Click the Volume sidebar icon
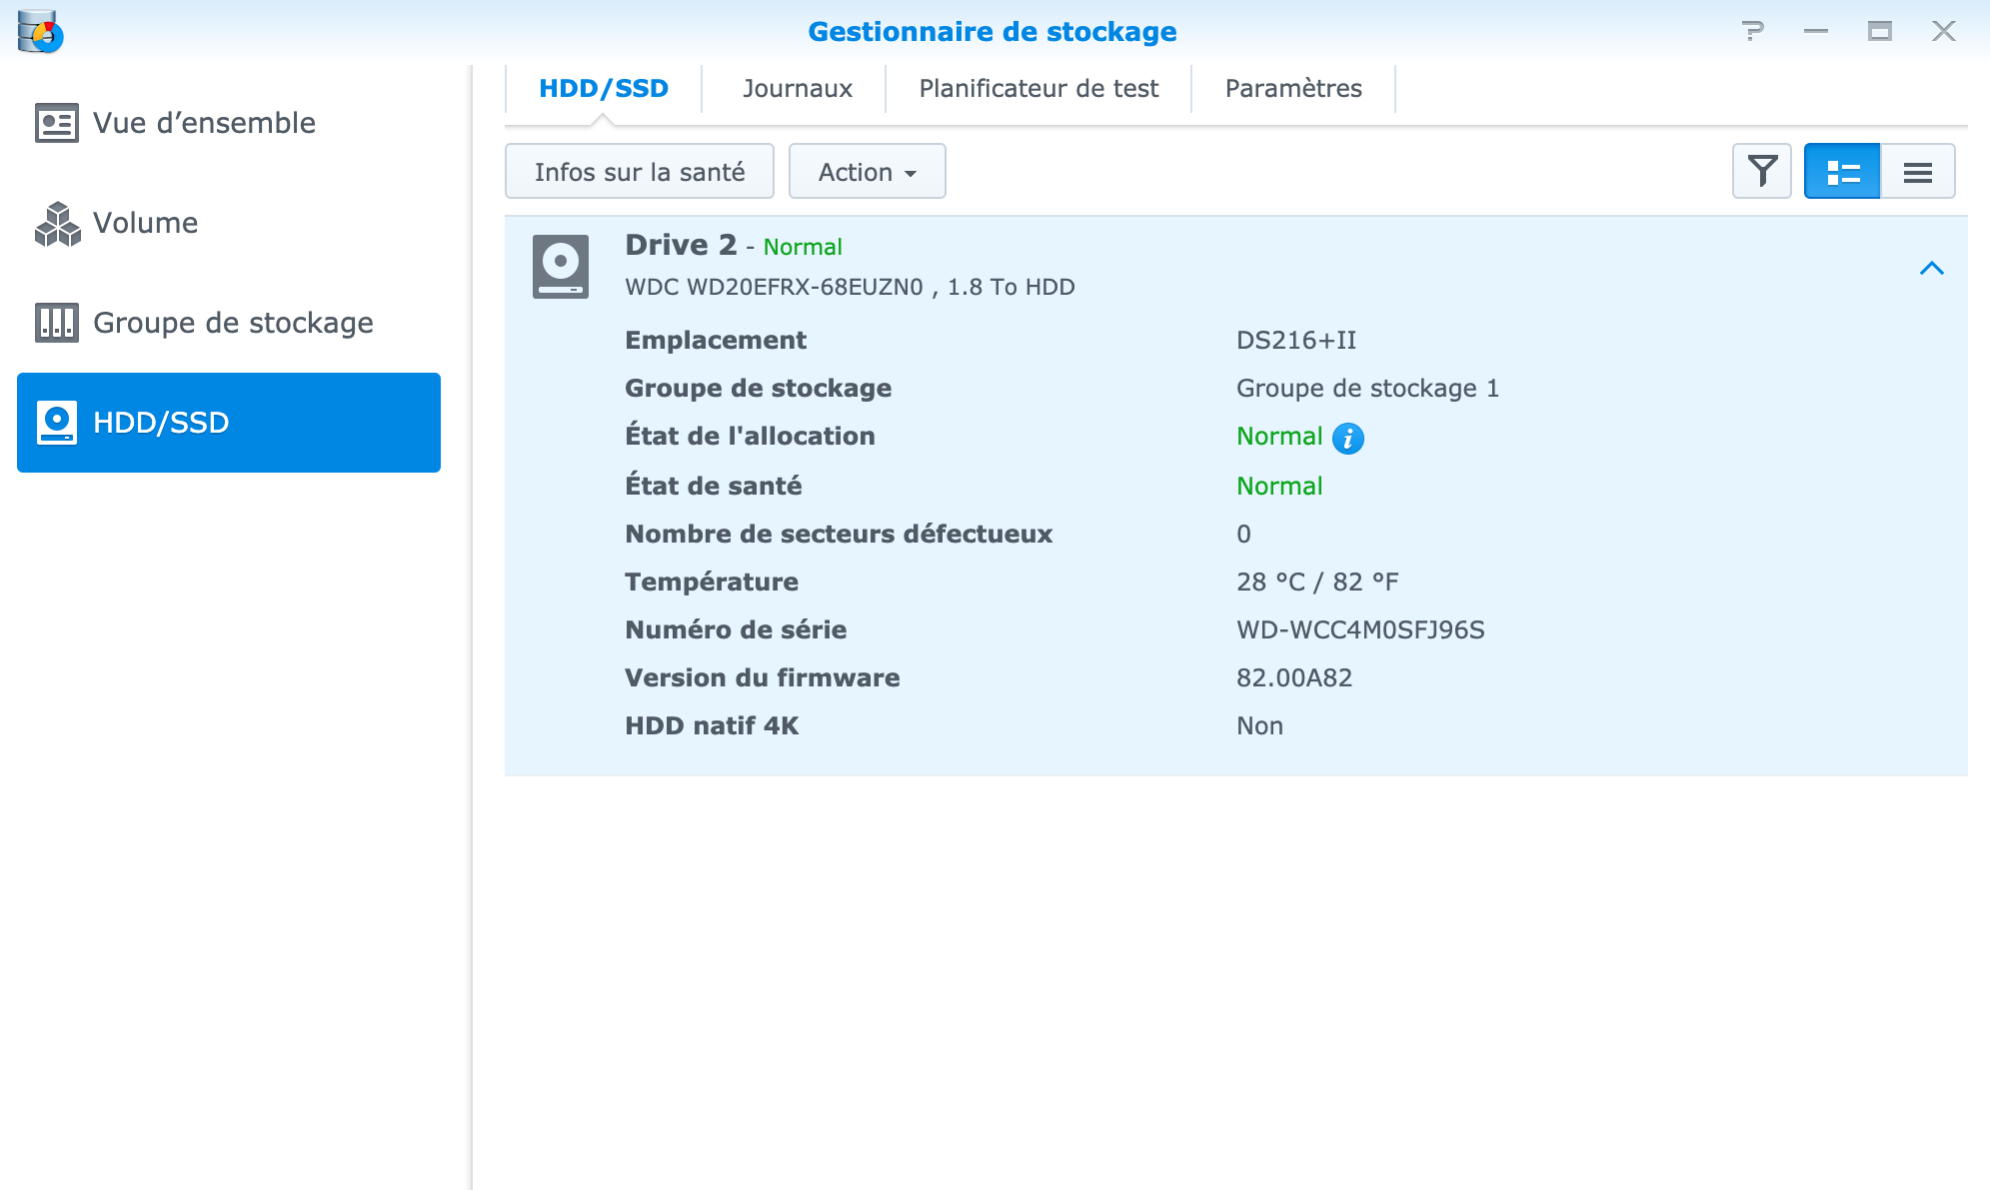 coord(58,223)
